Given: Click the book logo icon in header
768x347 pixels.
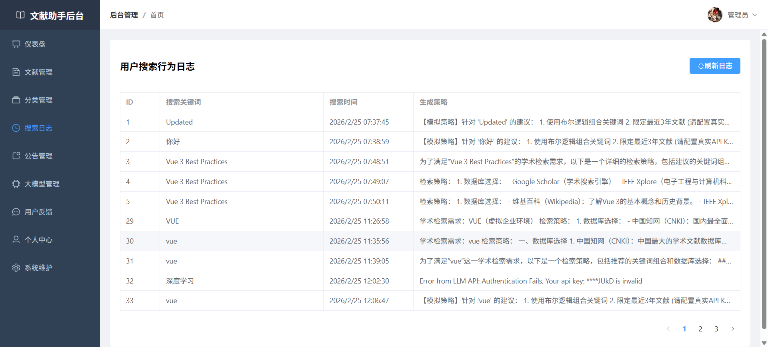Looking at the screenshot, I should 20,15.
